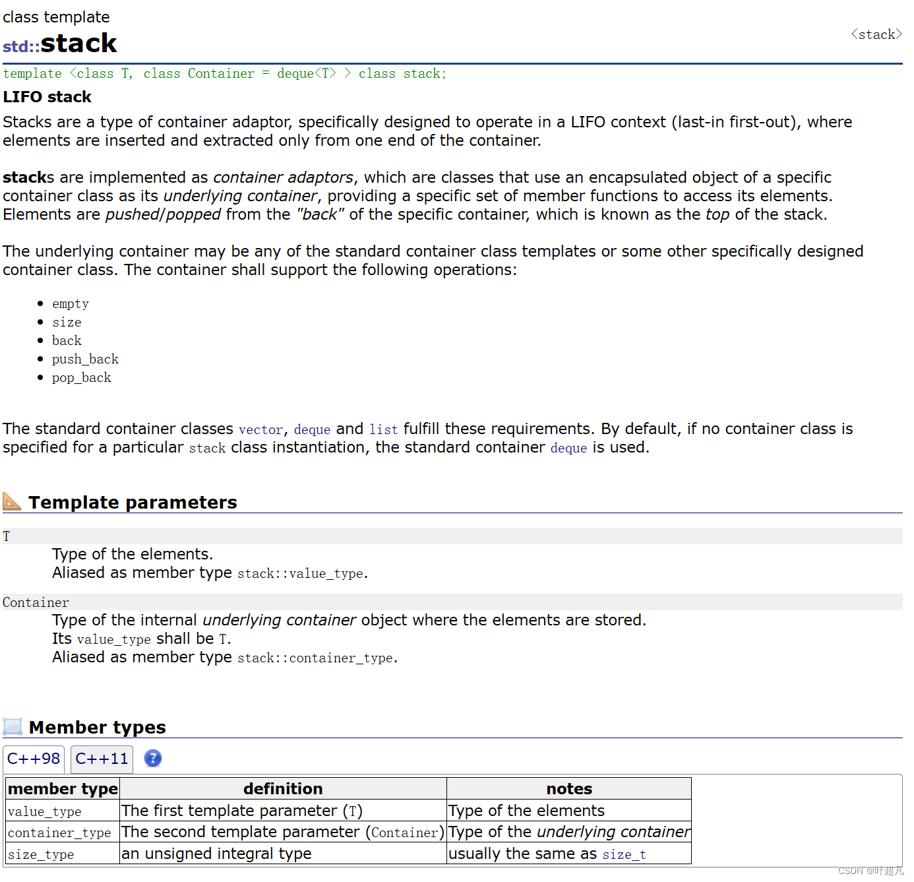Click 'size_type' table cell
The image size is (914, 882).
click(x=63, y=854)
